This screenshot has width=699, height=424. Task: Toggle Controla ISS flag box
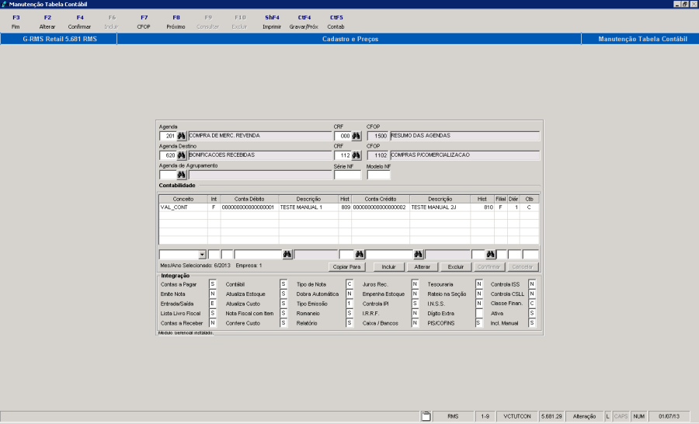click(532, 284)
